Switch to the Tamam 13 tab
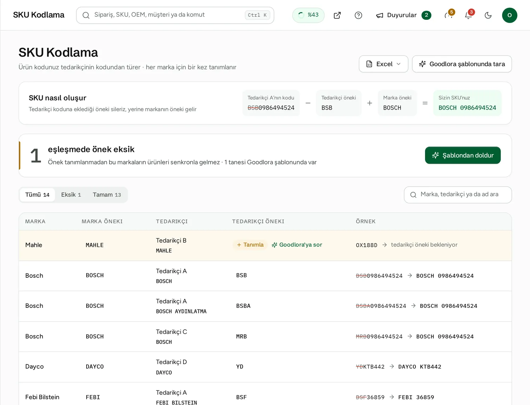The width and height of the screenshot is (530, 405). [x=107, y=195]
